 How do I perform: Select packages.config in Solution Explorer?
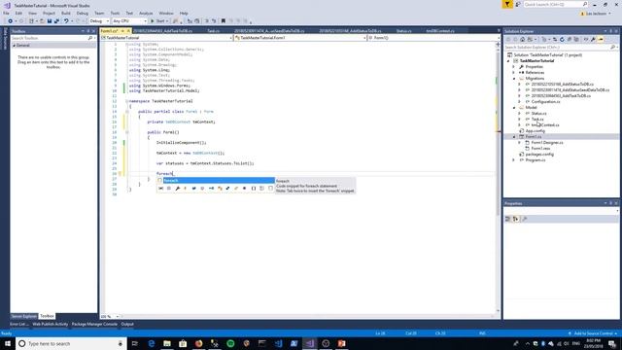[x=539, y=154]
